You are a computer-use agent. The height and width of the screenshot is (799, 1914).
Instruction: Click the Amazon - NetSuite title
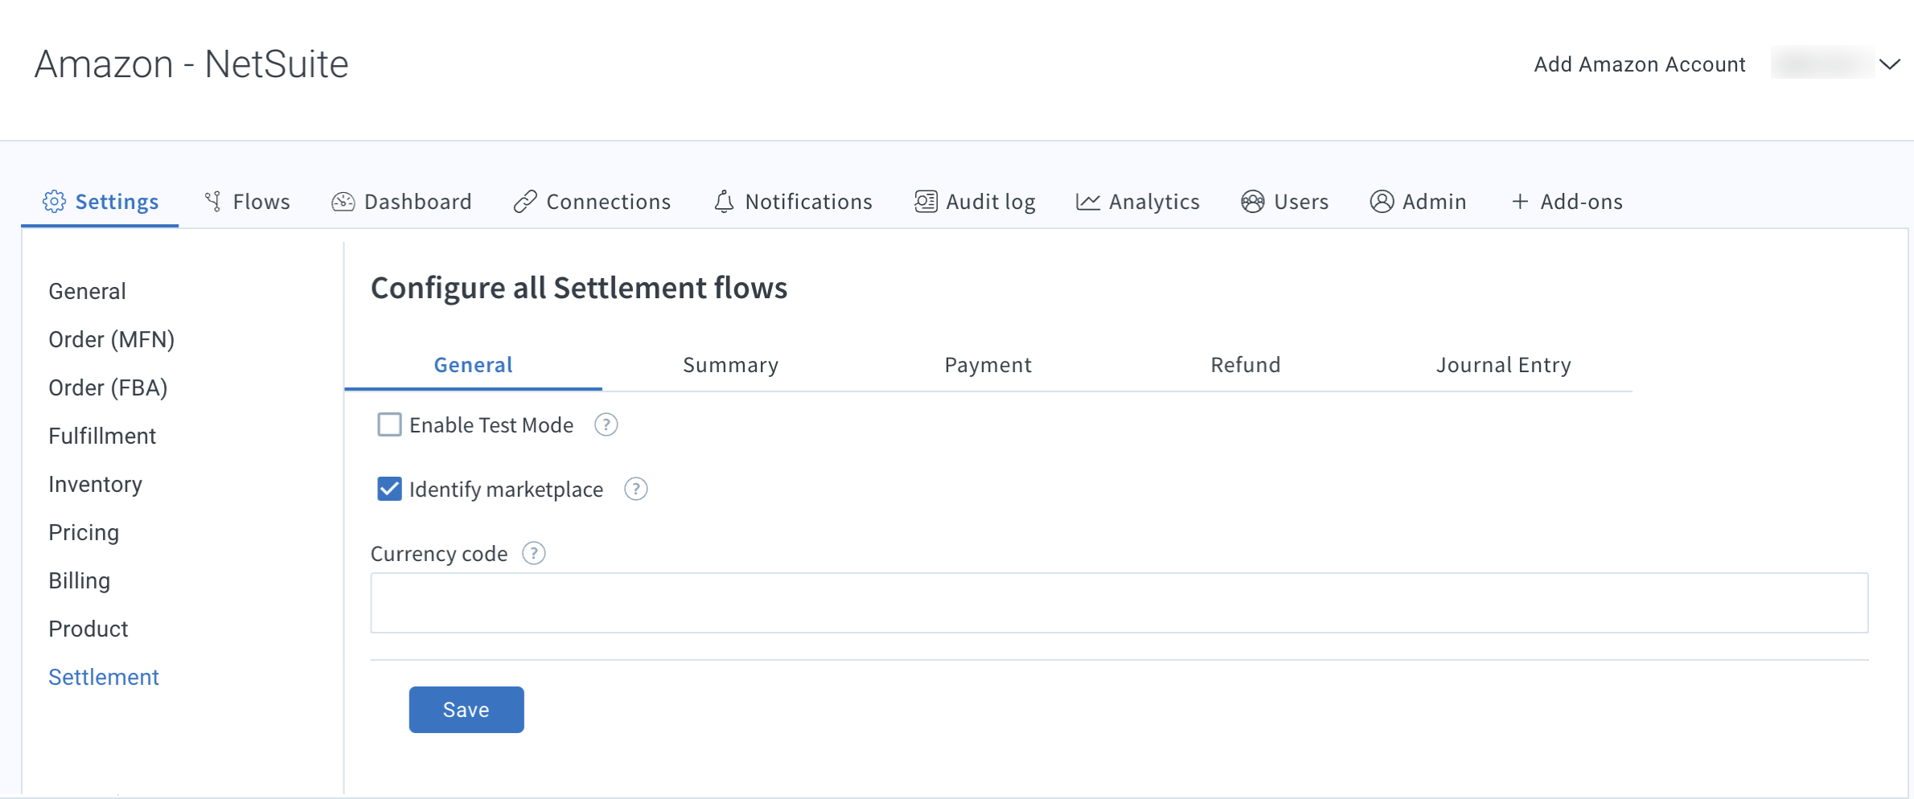point(191,64)
